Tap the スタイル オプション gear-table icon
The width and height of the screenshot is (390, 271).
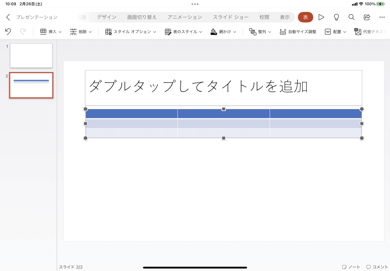click(108, 32)
